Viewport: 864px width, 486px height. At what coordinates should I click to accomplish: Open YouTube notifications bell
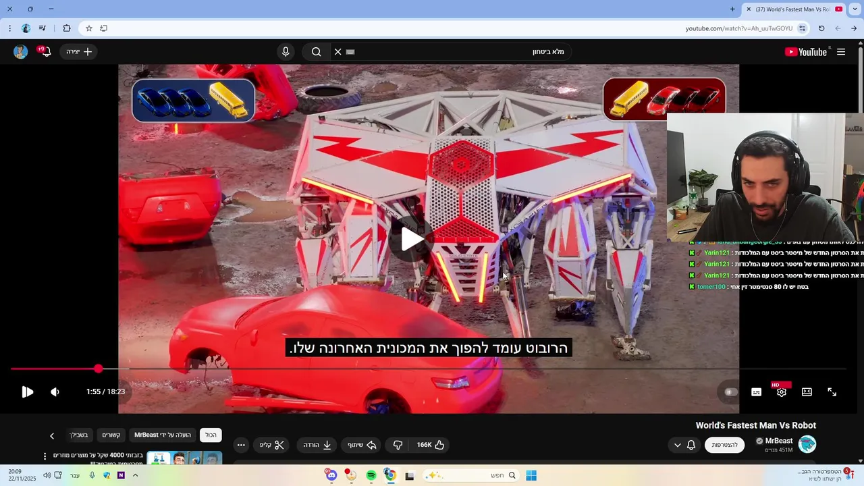[x=45, y=51]
